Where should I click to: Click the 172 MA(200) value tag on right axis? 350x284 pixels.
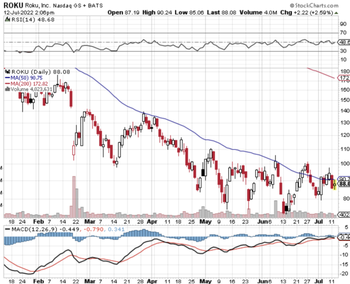click(344, 78)
